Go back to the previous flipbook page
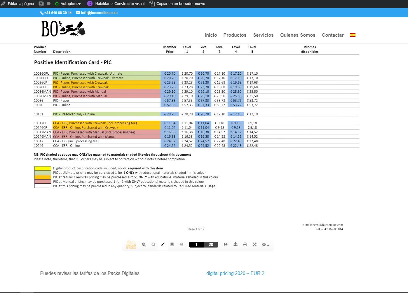This screenshot has height=293, width=408. pos(182,244)
